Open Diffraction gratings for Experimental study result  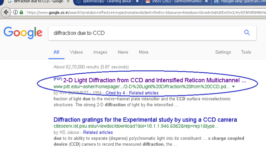[145, 119]
